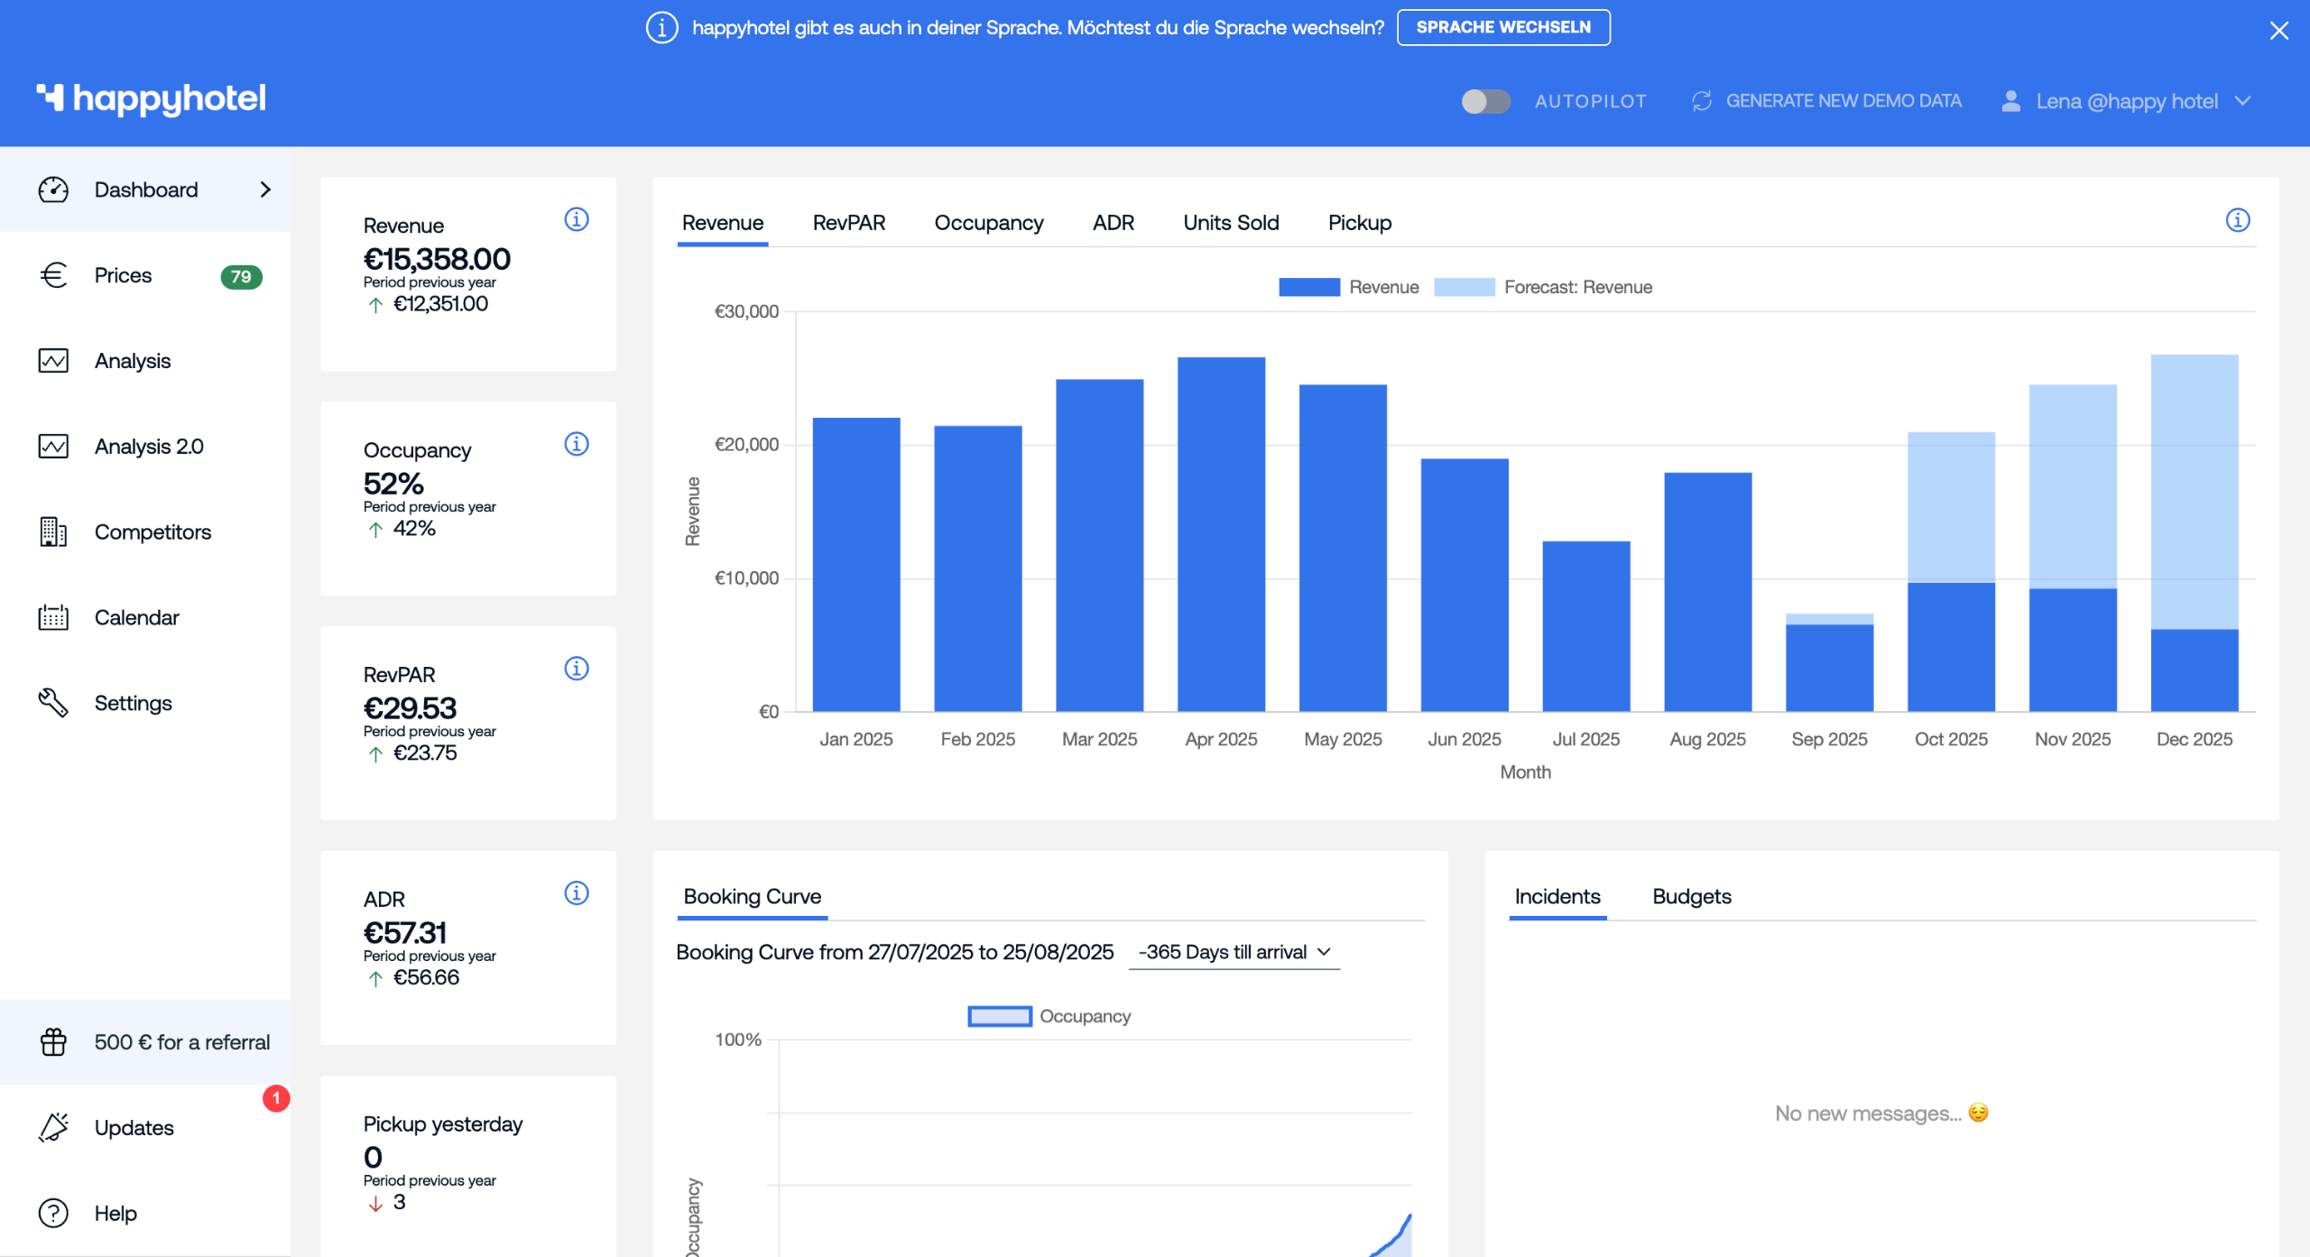This screenshot has width=2310, height=1257.
Task: Expand the Dashboard chevron arrow
Action: [x=265, y=189]
